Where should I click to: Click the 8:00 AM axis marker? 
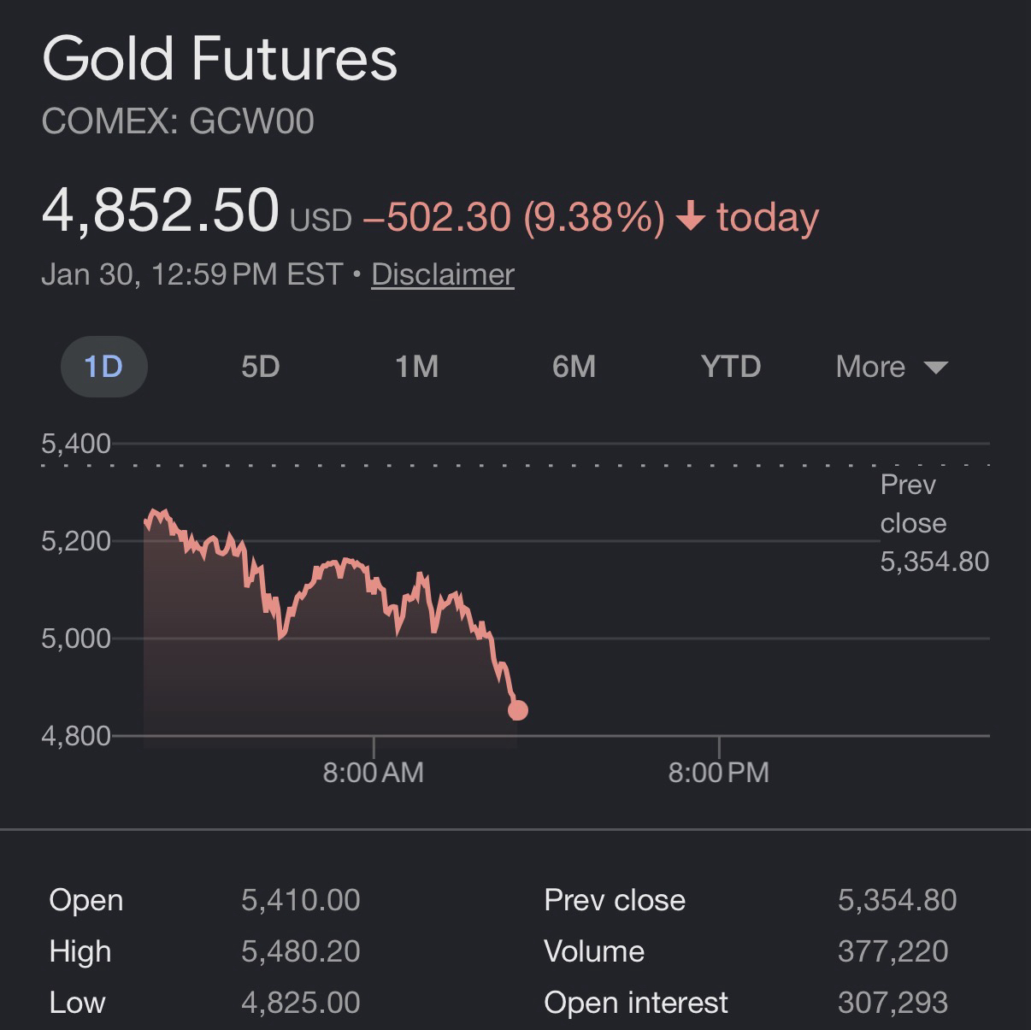tap(374, 773)
